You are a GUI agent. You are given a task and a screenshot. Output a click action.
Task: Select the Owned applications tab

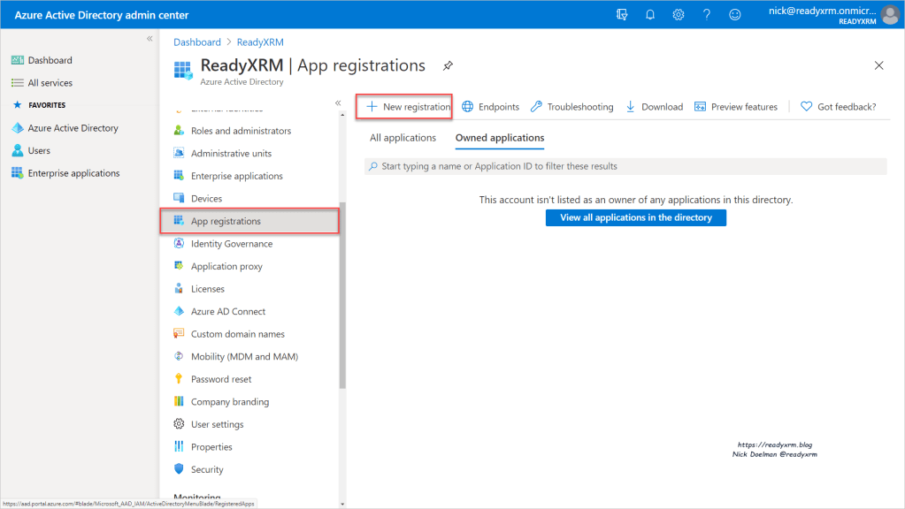(500, 138)
